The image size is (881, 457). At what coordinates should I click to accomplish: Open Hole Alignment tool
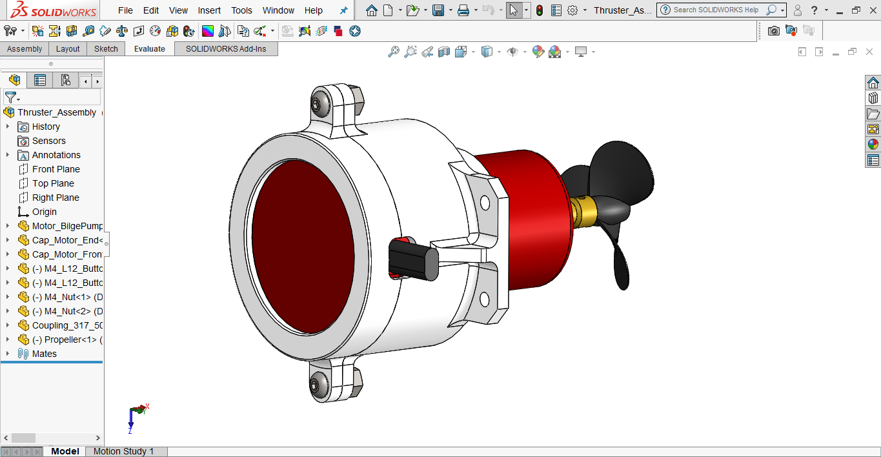click(72, 31)
